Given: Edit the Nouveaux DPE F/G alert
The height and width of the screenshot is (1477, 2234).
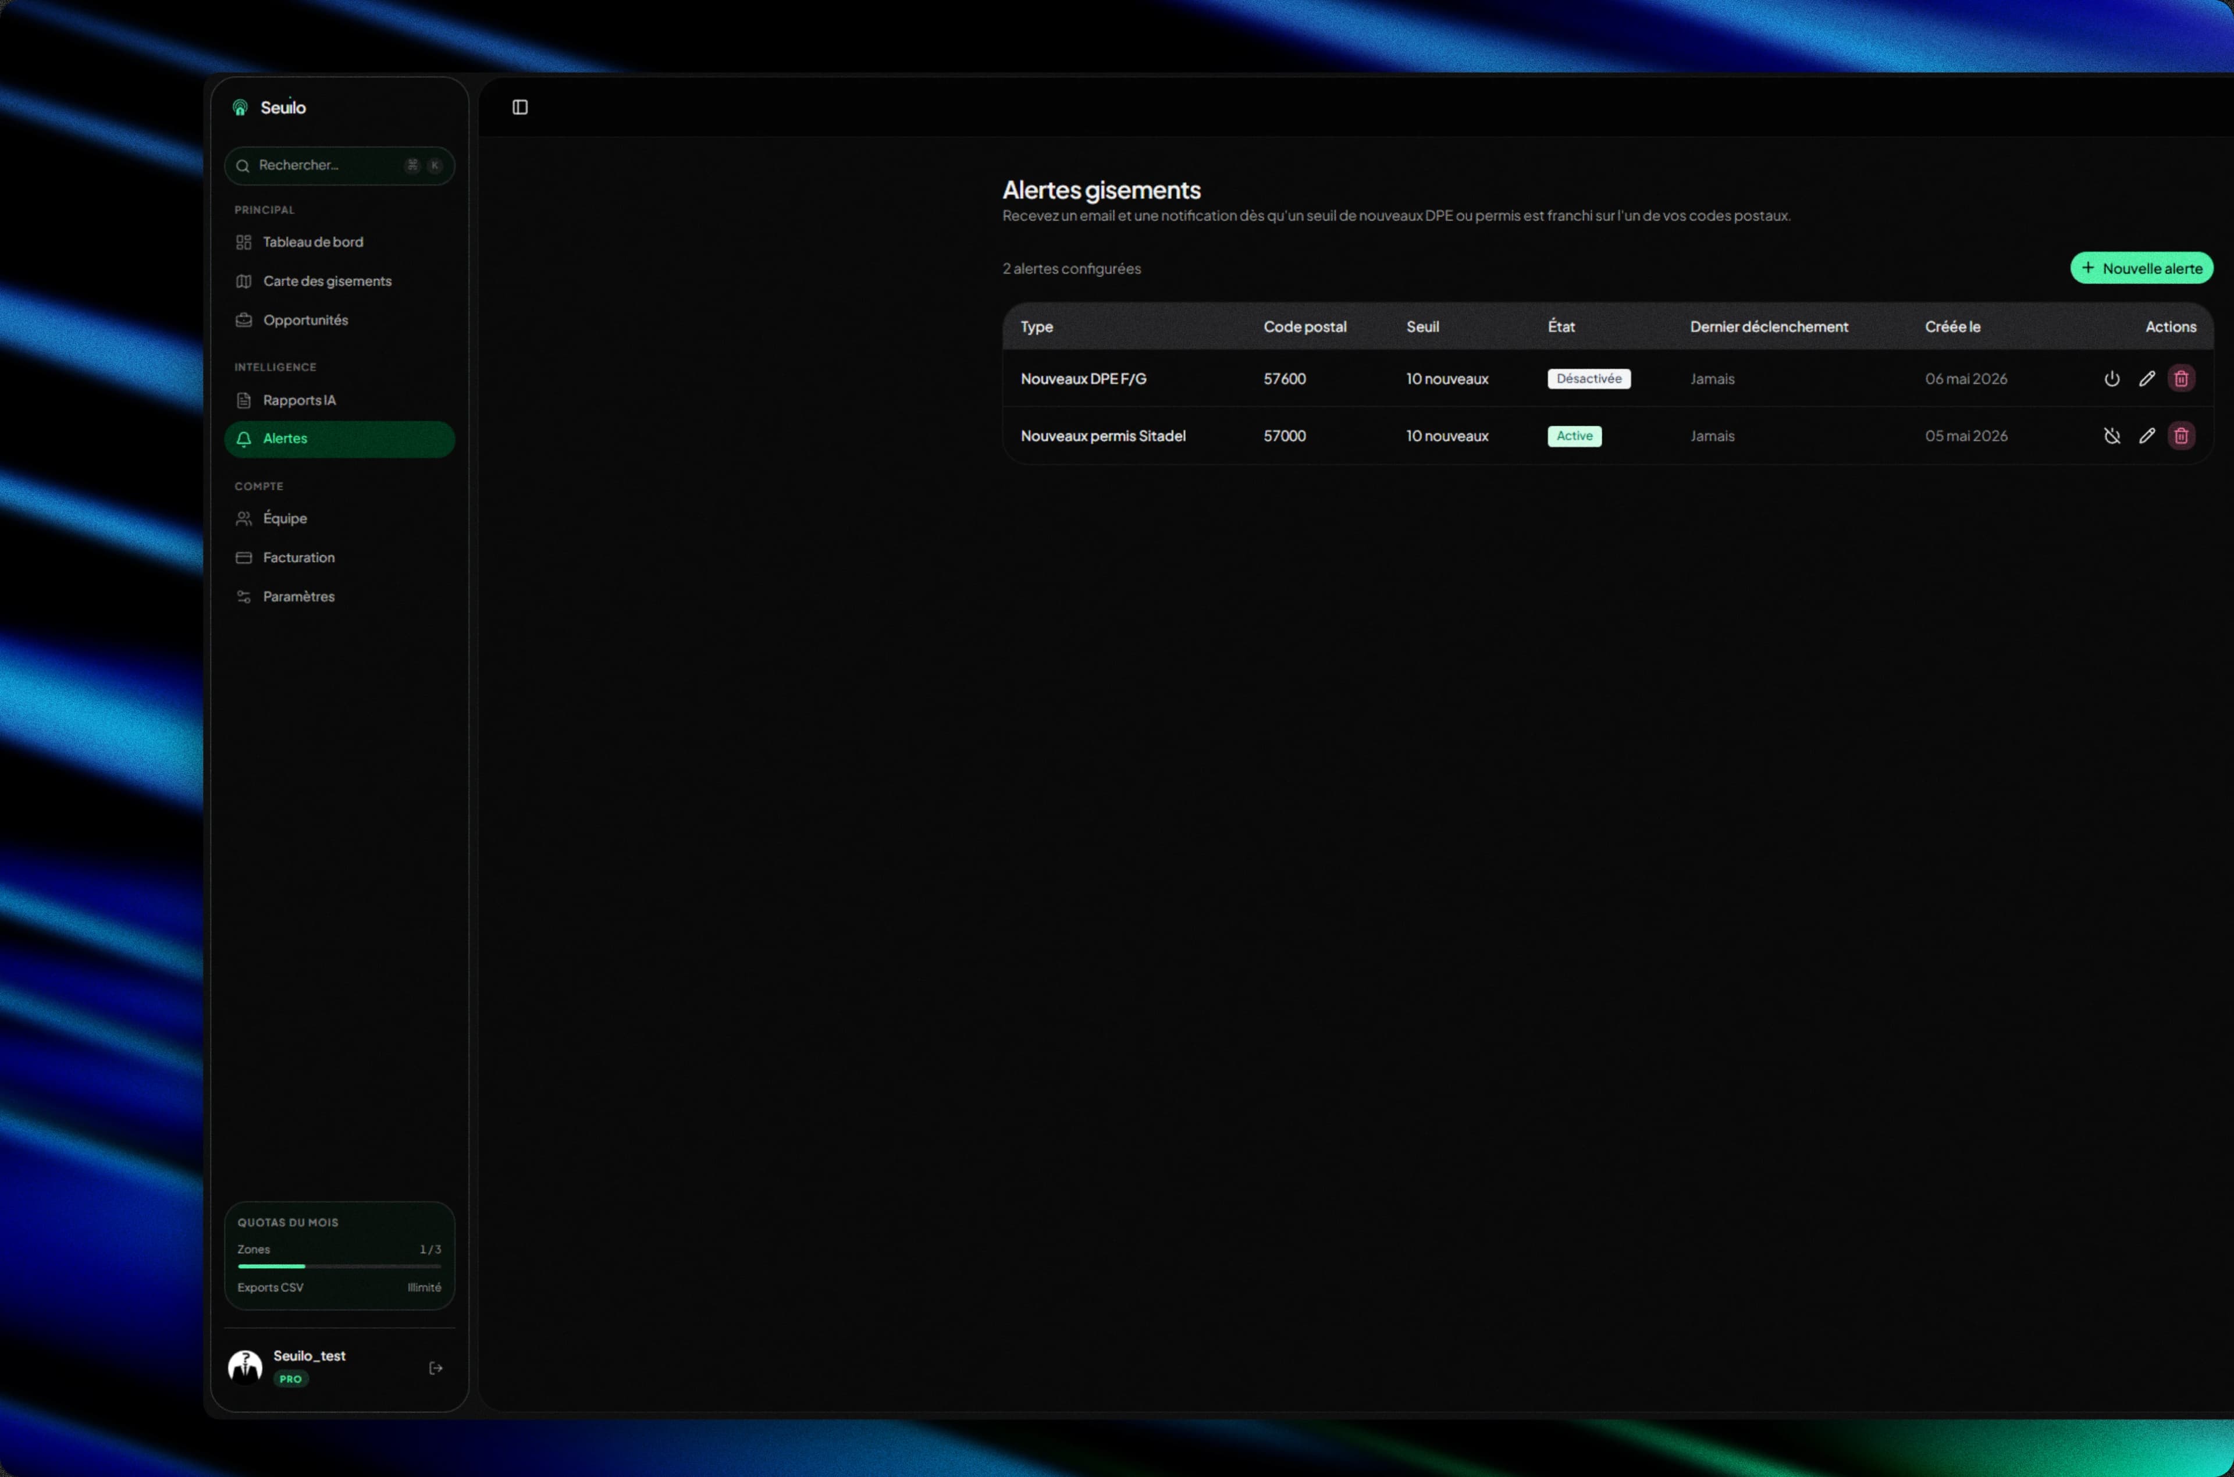Looking at the screenshot, I should tap(2146, 379).
